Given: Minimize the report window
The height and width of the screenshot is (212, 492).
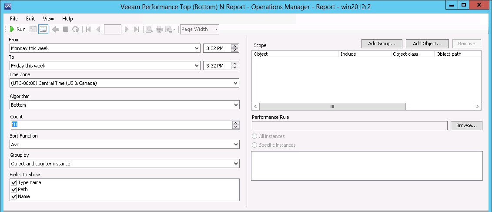Looking at the screenshot, I should [452, 4].
